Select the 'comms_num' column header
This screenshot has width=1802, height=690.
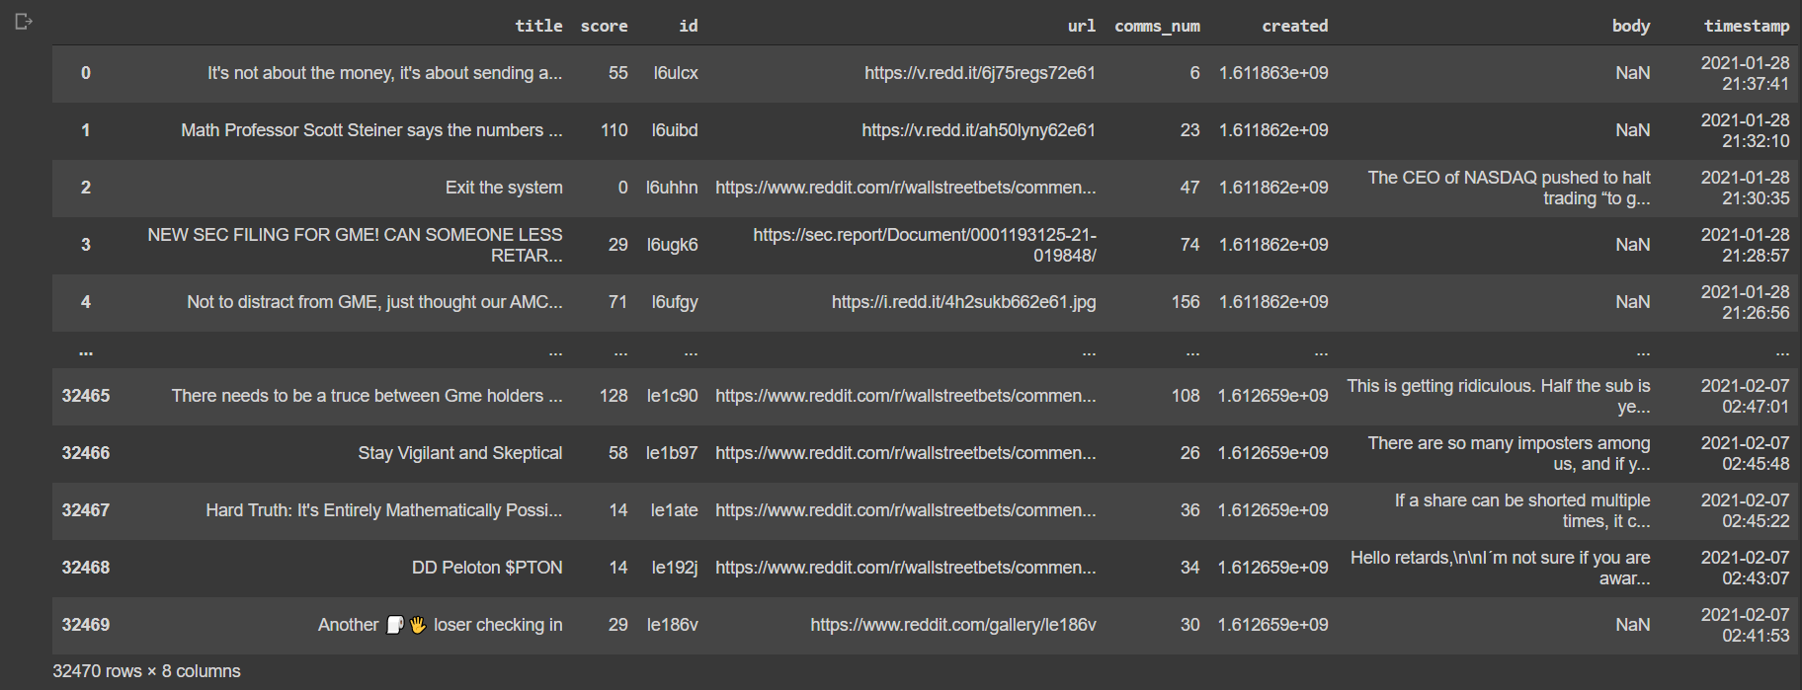[1157, 26]
